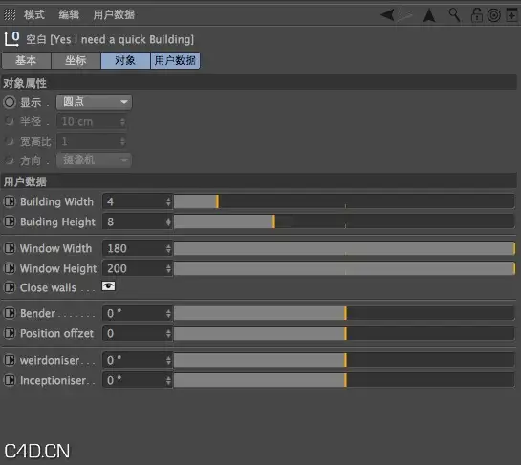Click the 半径 field showing 10 cm
The width and height of the screenshot is (521, 465).
pos(92,122)
